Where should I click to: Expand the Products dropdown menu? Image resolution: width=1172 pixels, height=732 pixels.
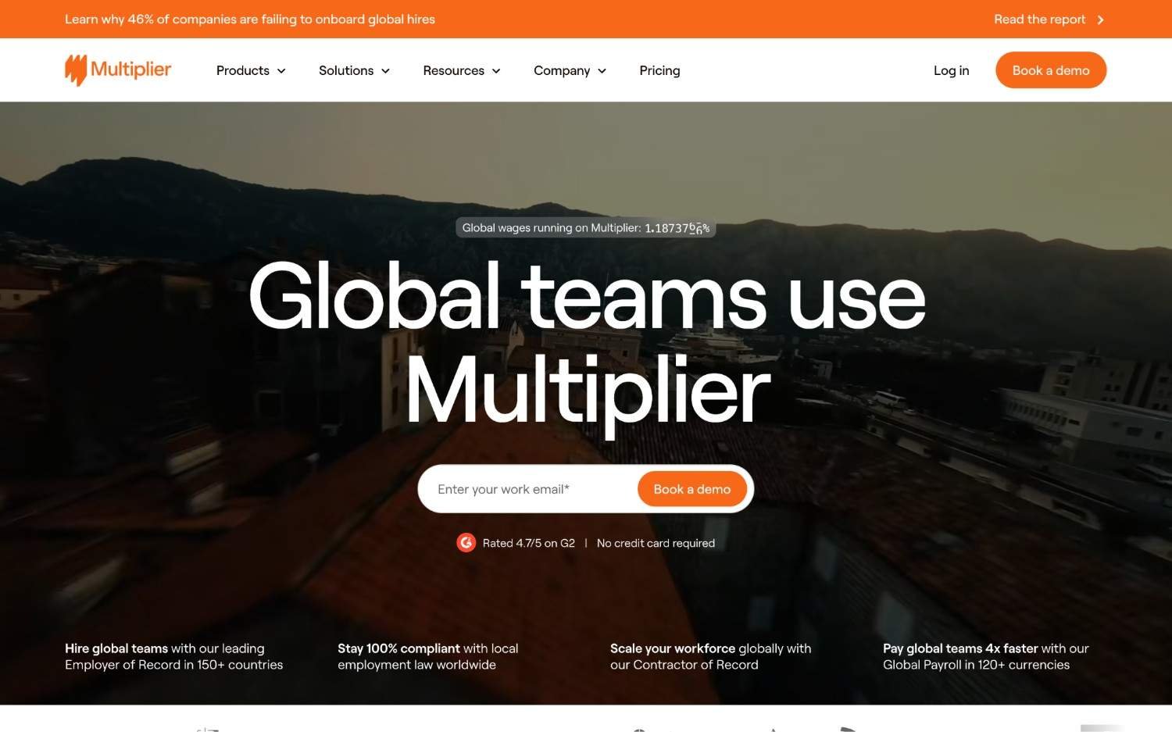pos(251,70)
